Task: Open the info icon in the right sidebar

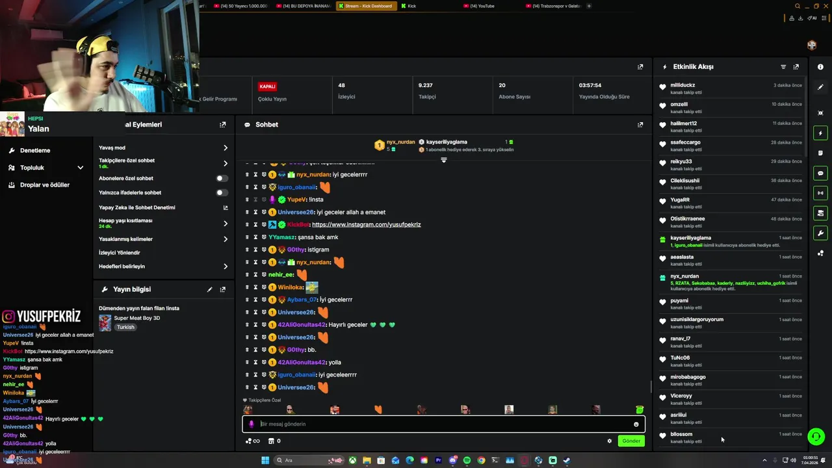Action: [820, 67]
